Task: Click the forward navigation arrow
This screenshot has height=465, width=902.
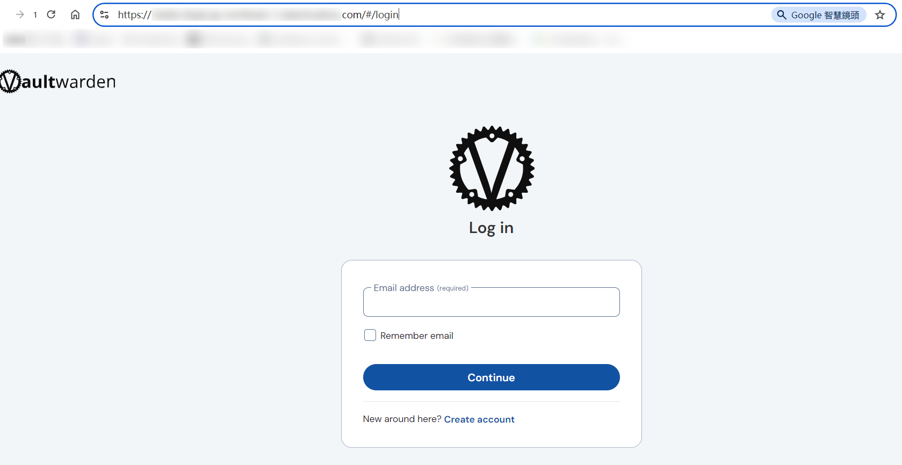Action: (x=20, y=14)
